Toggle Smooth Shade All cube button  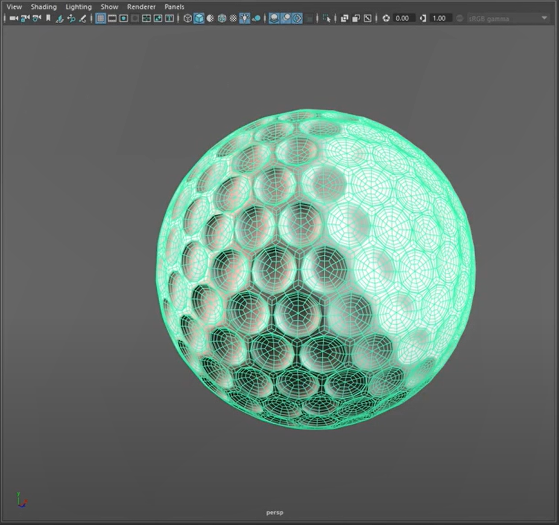(198, 19)
